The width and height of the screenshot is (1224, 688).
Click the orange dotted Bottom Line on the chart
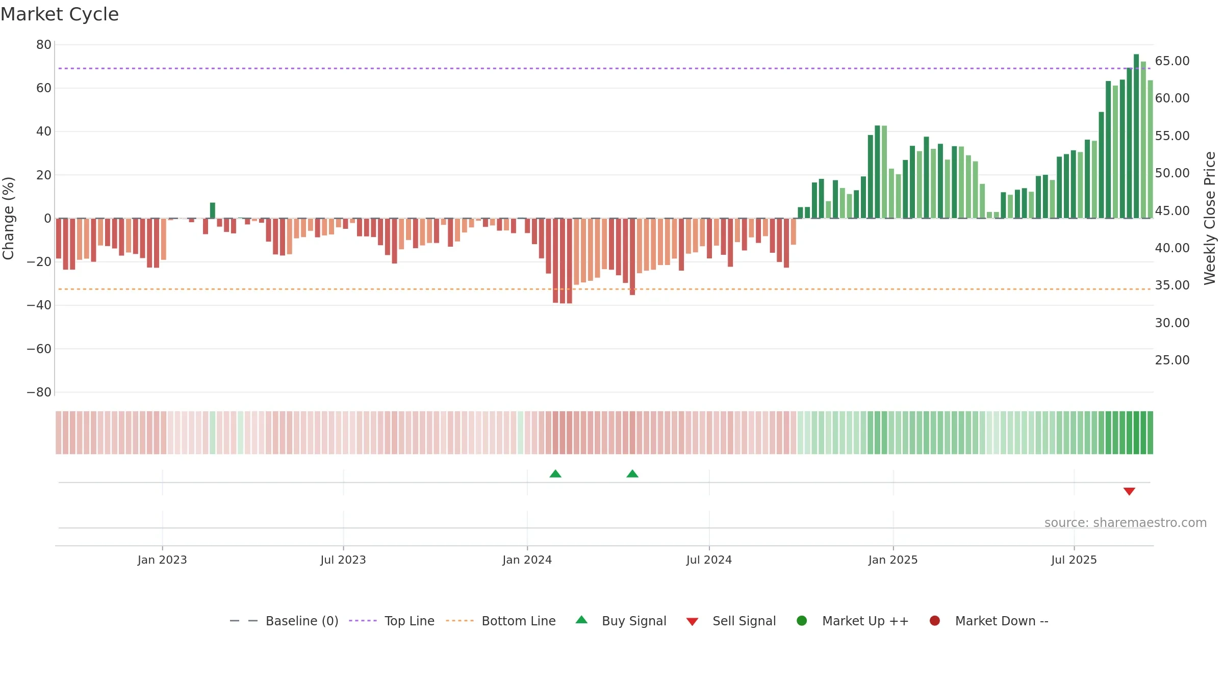pyautogui.click(x=604, y=289)
